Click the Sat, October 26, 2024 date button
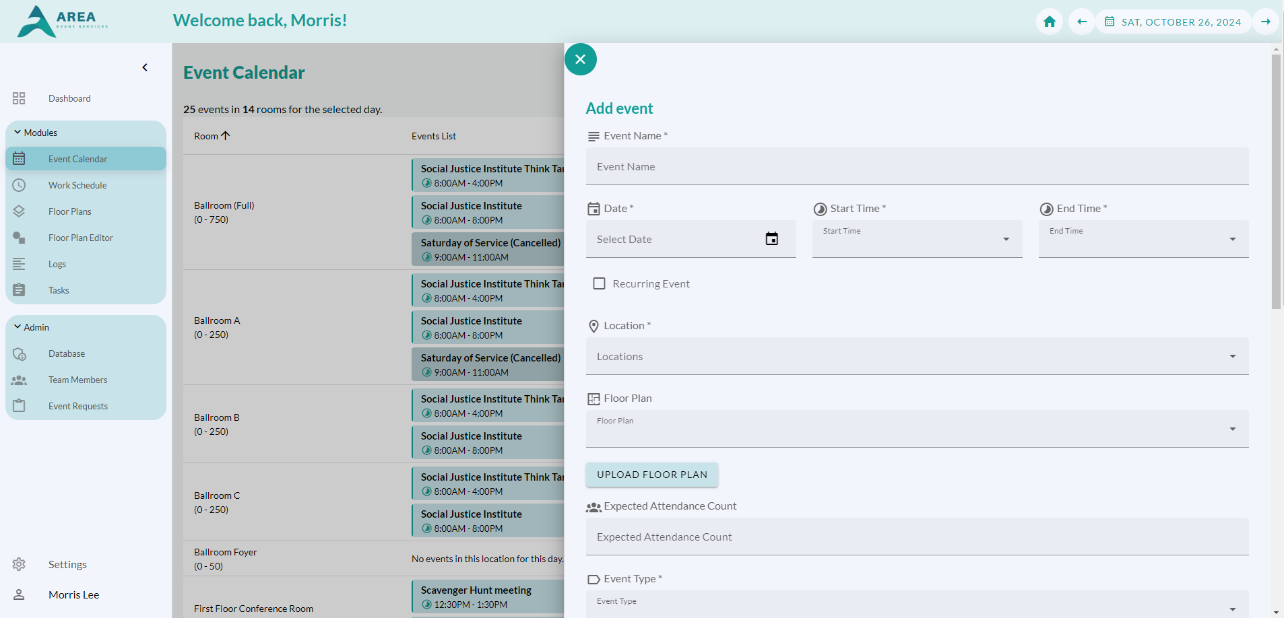 tap(1174, 22)
